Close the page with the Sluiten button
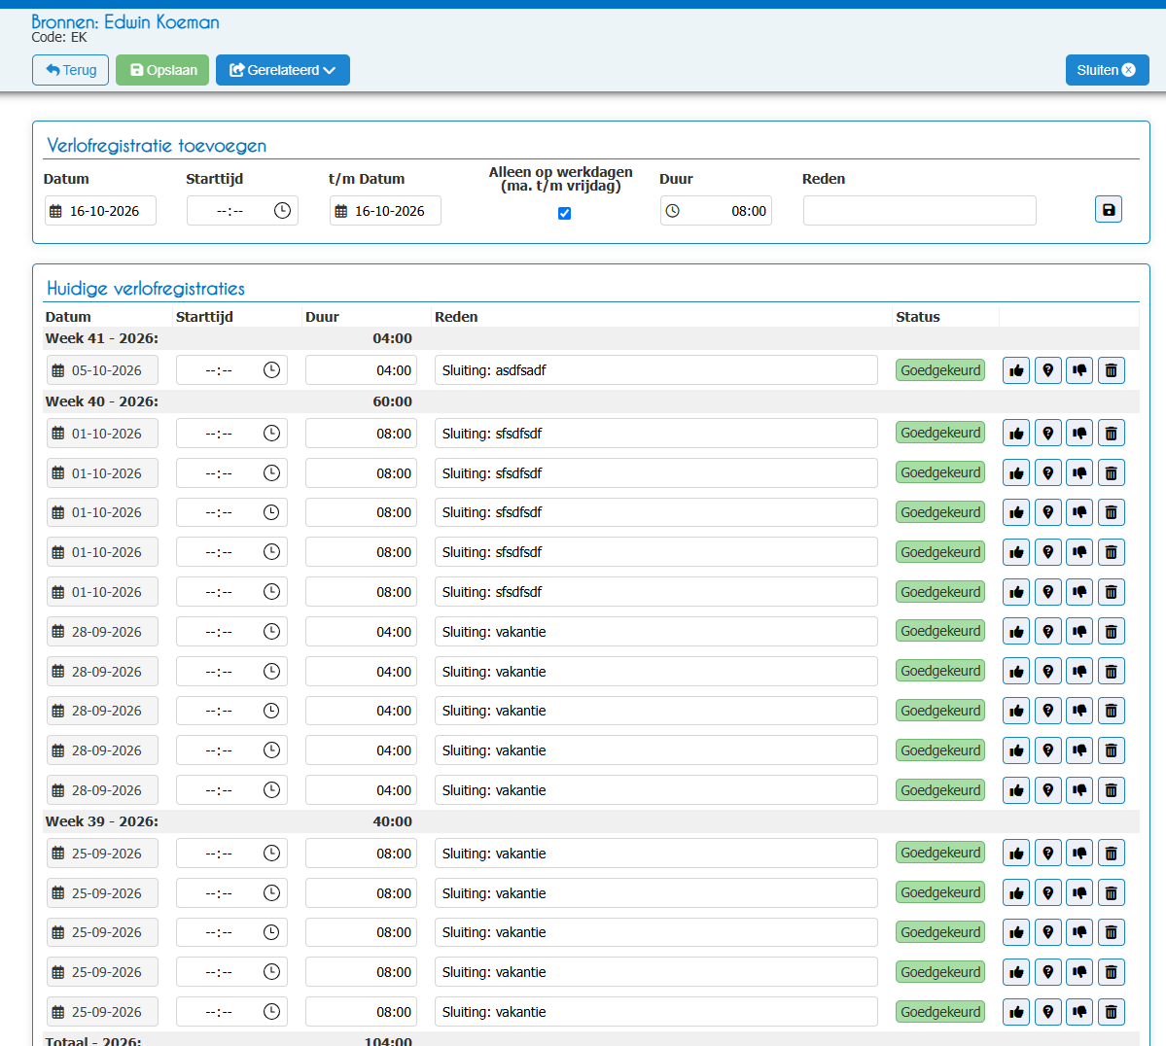1166x1046 pixels. click(1107, 70)
